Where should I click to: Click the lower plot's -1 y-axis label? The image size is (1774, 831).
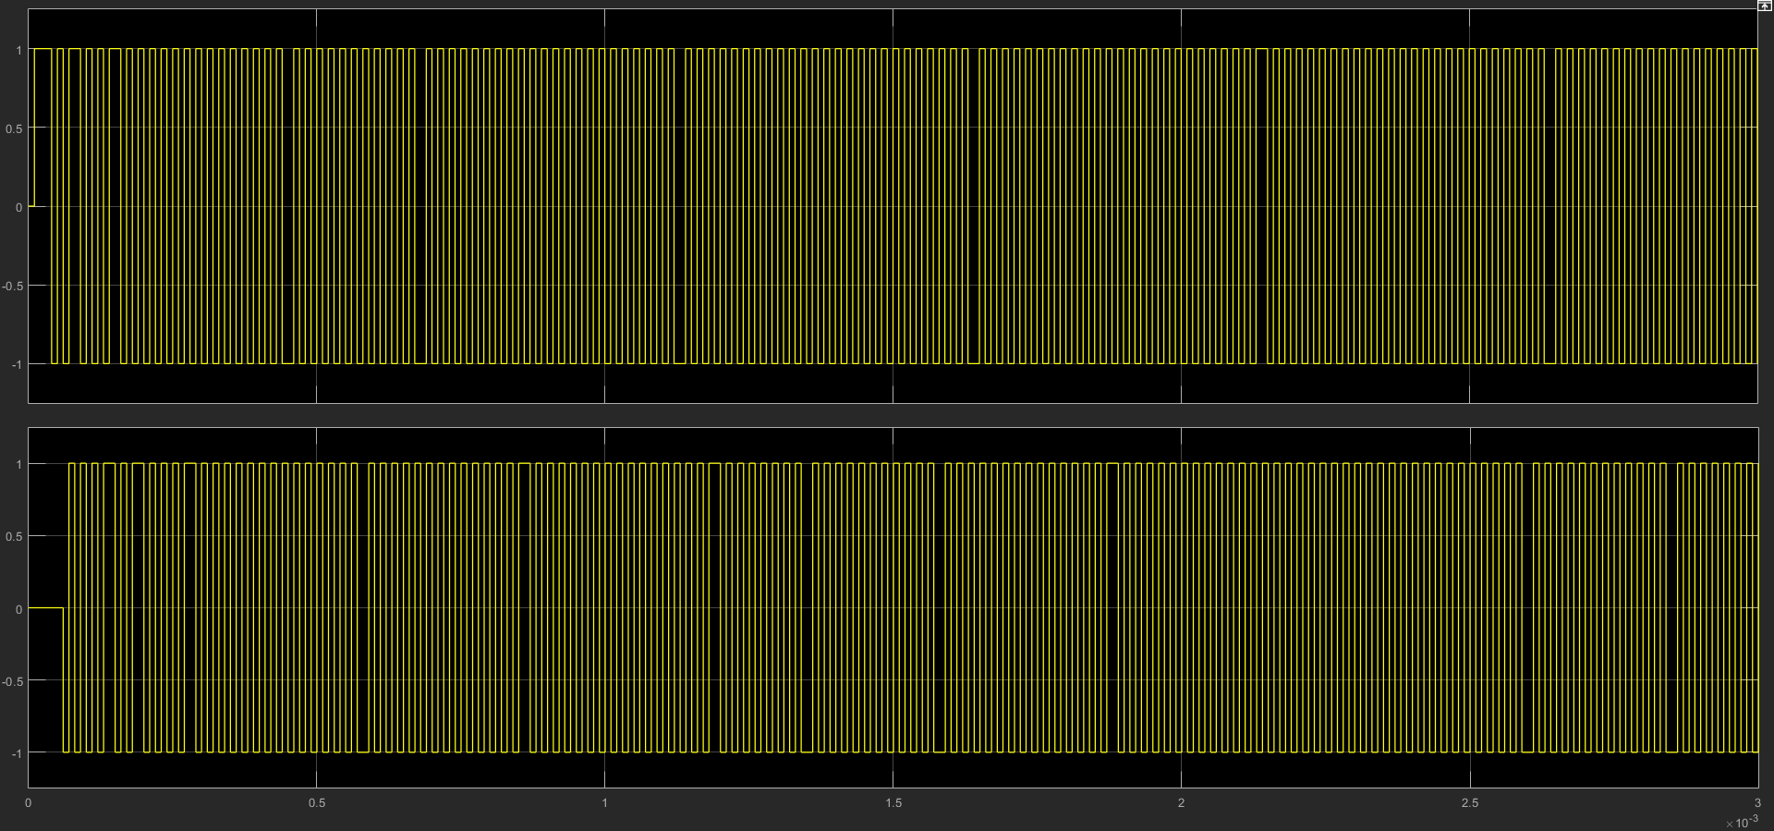point(18,753)
